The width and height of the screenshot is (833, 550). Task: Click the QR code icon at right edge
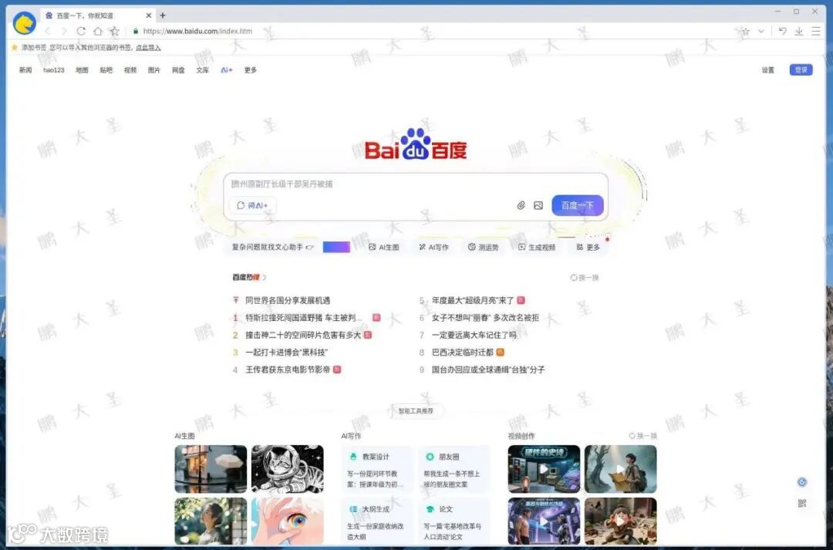click(802, 503)
